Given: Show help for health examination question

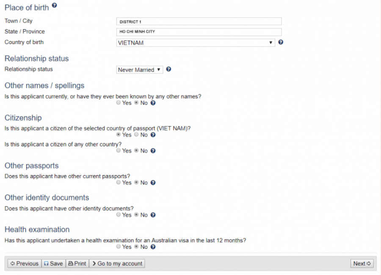Looking at the screenshot, I should tap(153, 247).
